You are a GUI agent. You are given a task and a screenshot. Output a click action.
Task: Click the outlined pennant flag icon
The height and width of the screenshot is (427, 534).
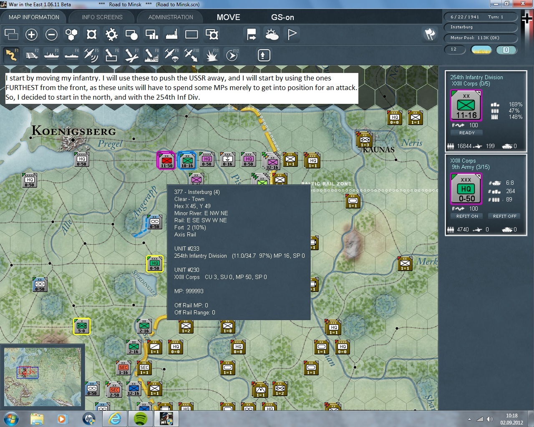click(292, 34)
